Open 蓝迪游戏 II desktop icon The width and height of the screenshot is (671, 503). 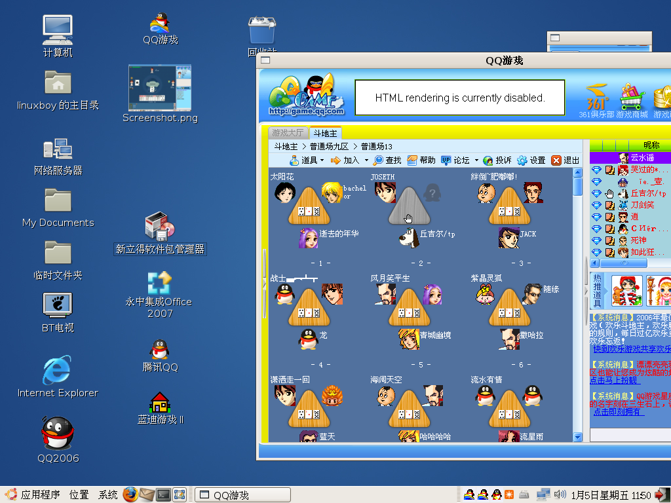coord(160,409)
